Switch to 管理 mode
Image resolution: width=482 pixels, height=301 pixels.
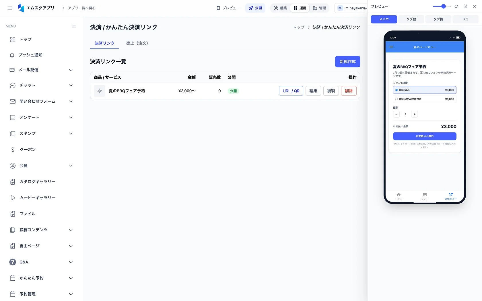tap(319, 8)
